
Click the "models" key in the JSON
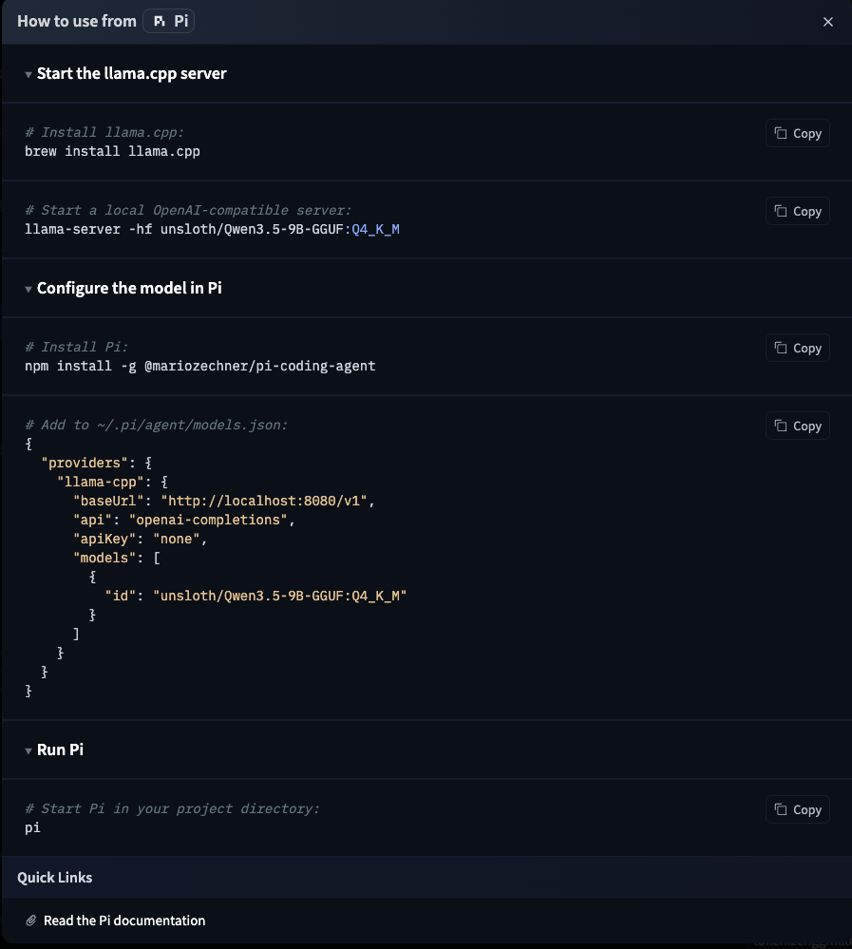coord(104,558)
